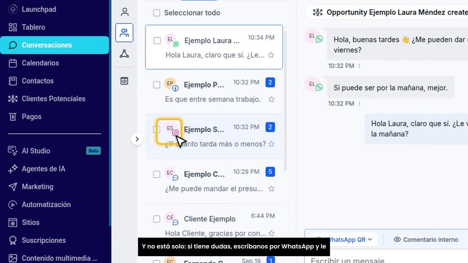Click the Suscripciones badge icon
Image resolution: width=468 pixels, height=263 pixels.
[x=12, y=240]
